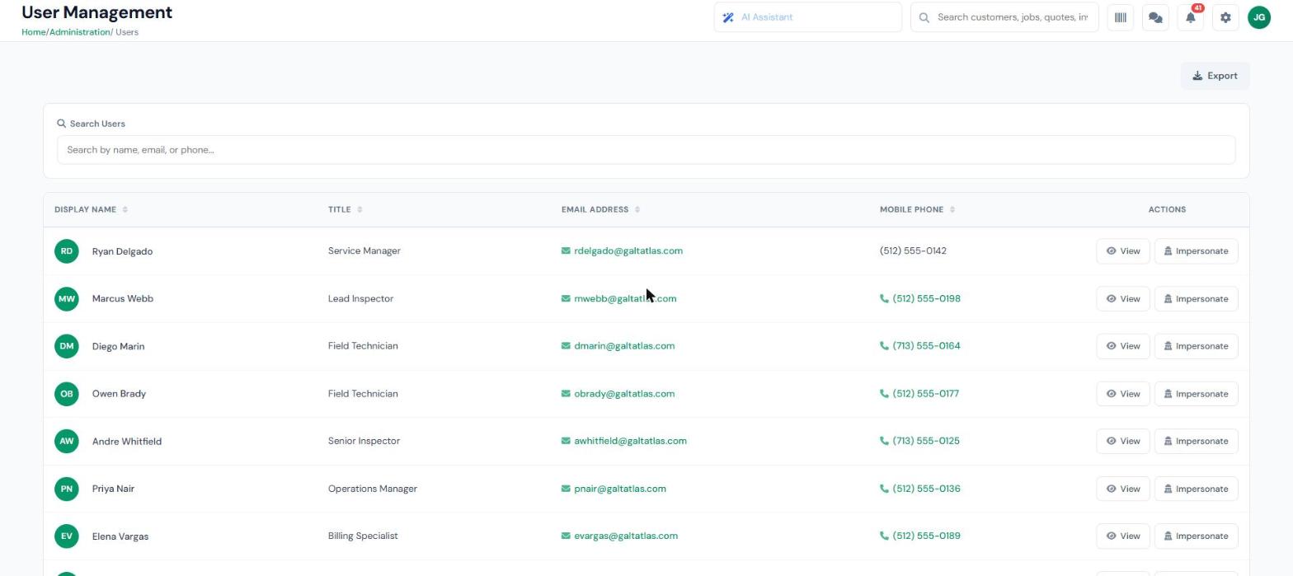Open the settings gear icon
The image size is (1293, 576).
[1225, 17]
